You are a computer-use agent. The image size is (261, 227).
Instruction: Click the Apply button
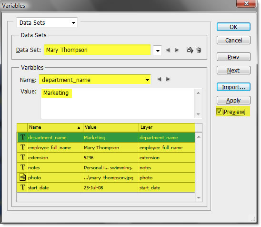click(233, 100)
